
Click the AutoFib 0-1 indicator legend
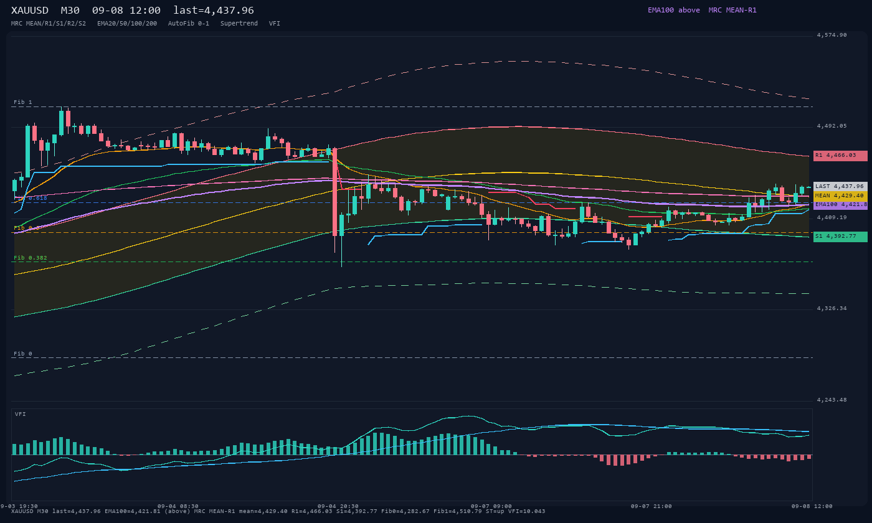coord(189,24)
